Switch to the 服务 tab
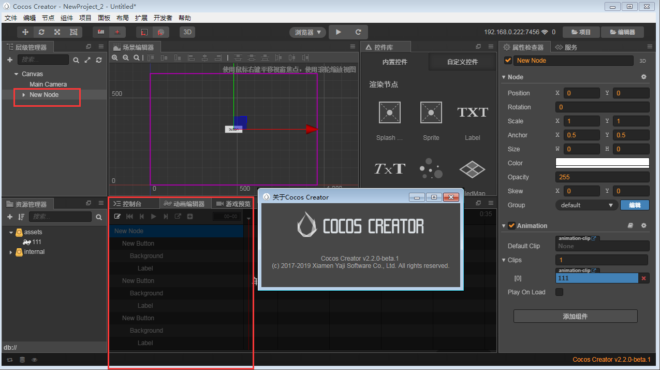Screen dimensions: 660x370 (567, 47)
